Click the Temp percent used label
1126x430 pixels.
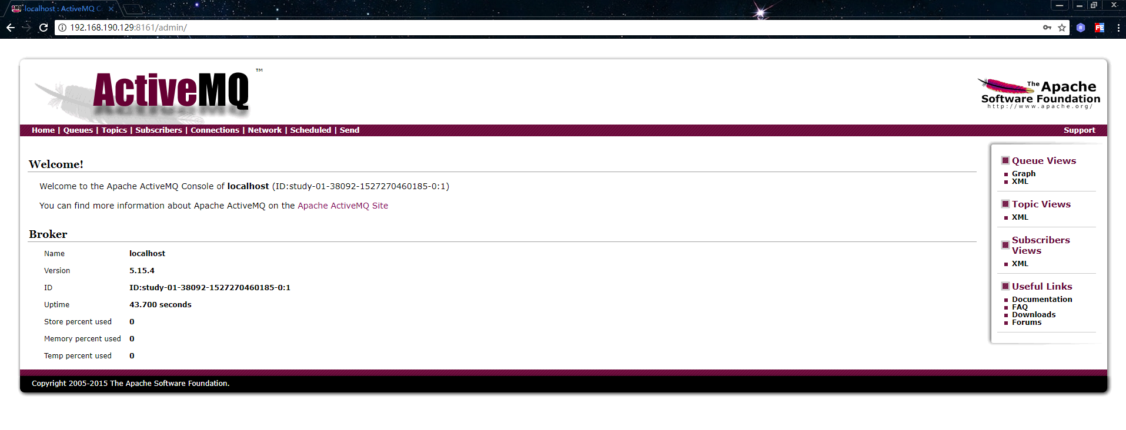[x=78, y=356]
